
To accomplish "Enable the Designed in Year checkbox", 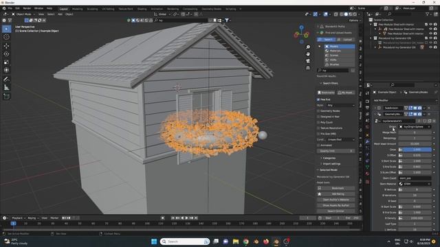I will point(318,117).
